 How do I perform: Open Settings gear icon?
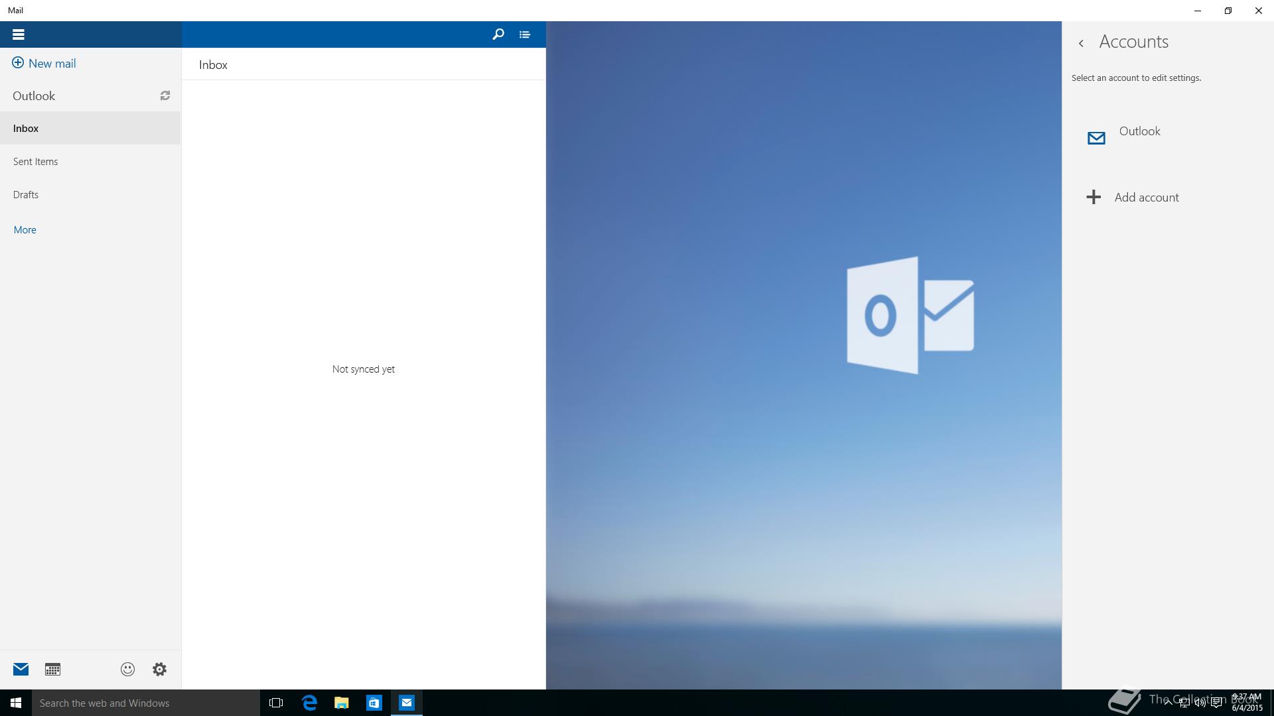(x=159, y=670)
